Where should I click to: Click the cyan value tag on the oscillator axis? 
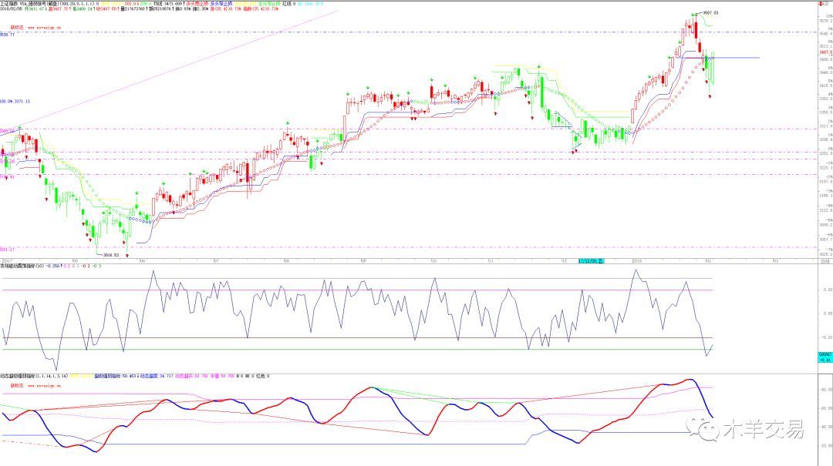click(824, 355)
